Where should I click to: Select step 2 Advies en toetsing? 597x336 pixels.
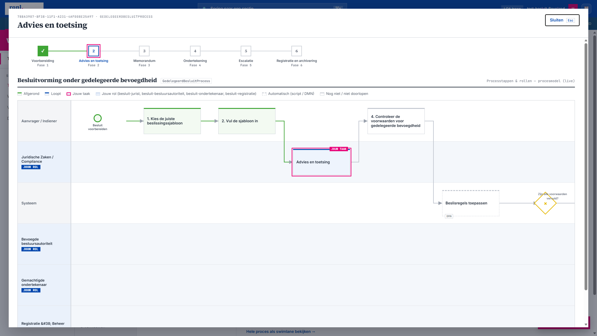94,51
